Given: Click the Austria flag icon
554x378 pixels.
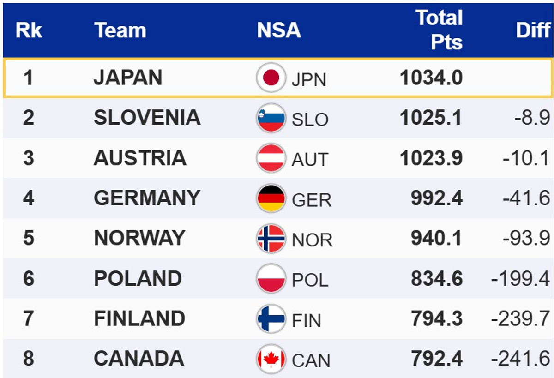Looking at the screenshot, I should tap(271, 158).
